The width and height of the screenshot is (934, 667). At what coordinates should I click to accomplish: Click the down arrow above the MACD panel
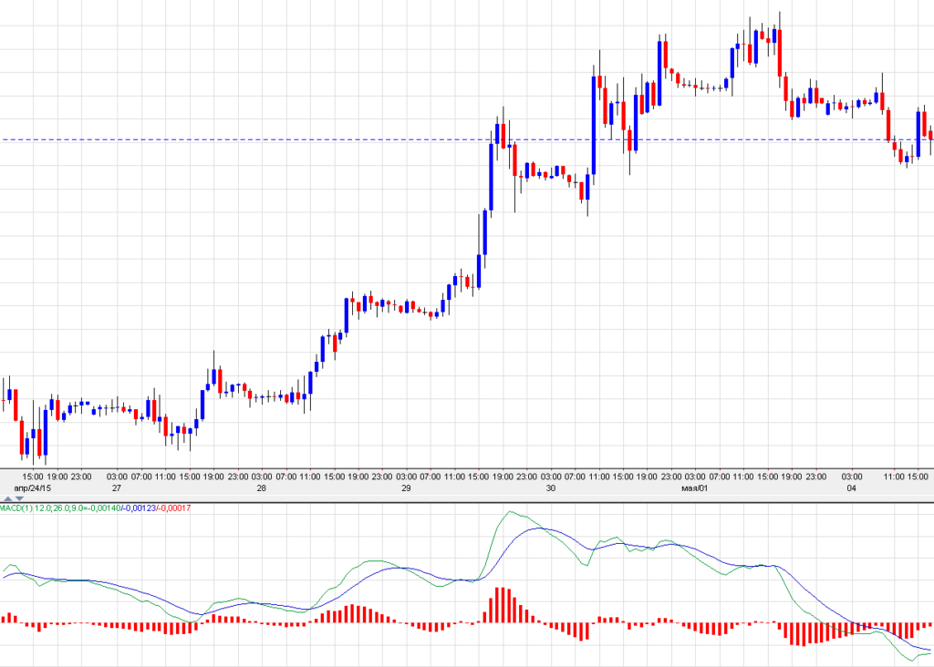pyautogui.click(x=19, y=499)
